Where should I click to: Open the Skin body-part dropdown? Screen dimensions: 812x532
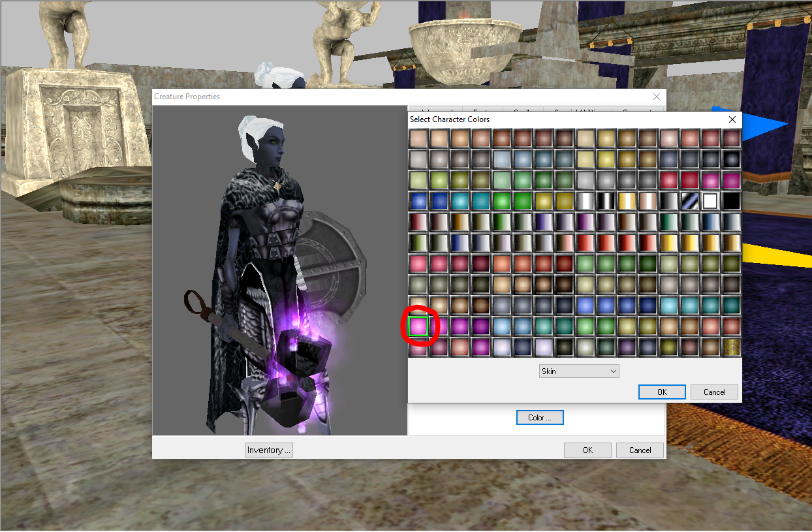point(579,371)
